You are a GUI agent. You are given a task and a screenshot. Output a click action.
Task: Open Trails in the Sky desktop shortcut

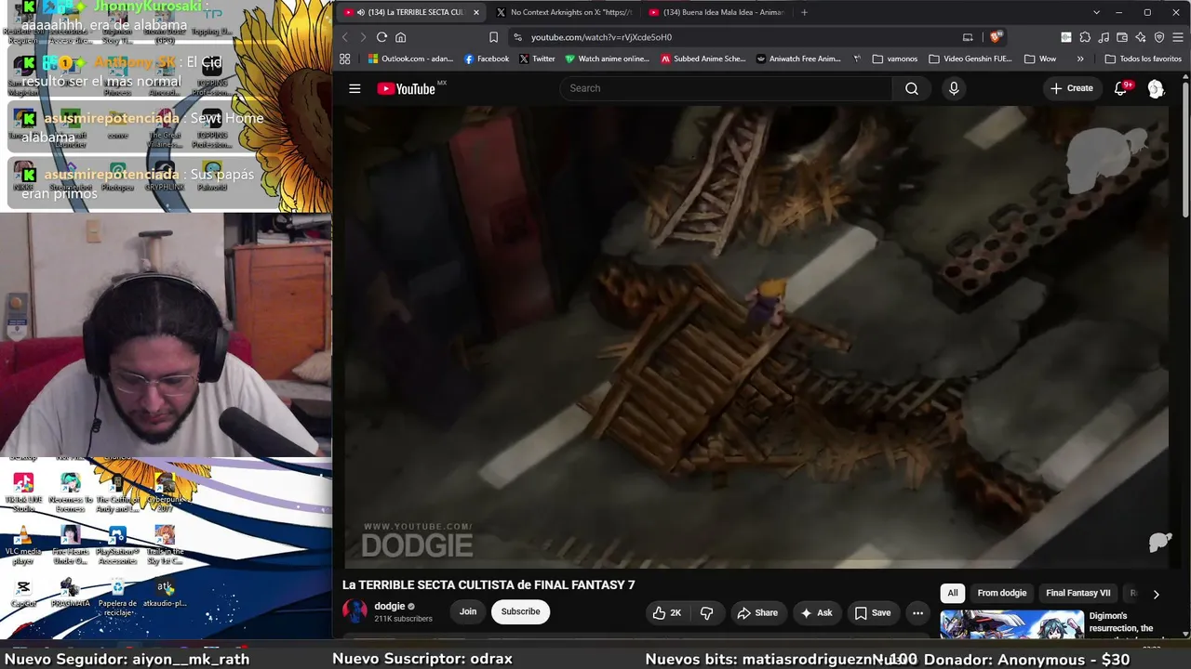pyautogui.click(x=165, y=544)
